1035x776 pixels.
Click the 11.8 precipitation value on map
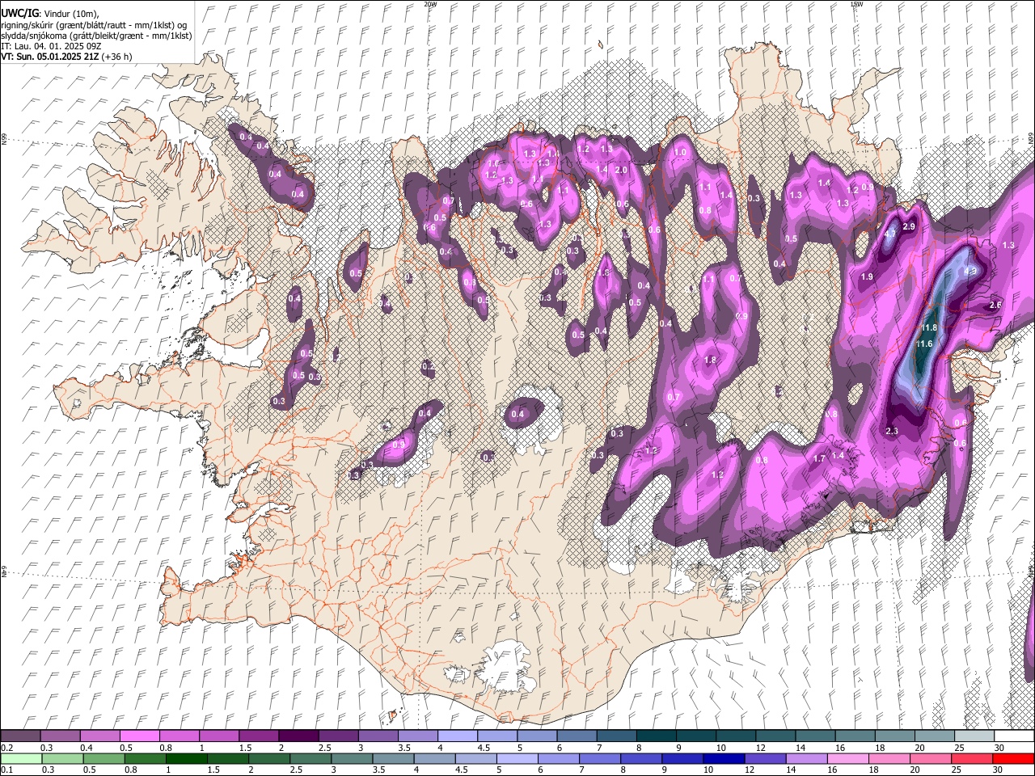click(x=929, y=327)
